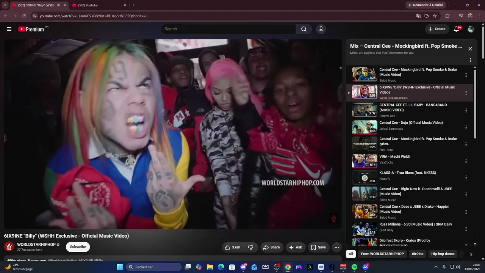Viewport: 485px width, 273px height.
Task: Close the second YouTube tab
Action: click(125, 5)
